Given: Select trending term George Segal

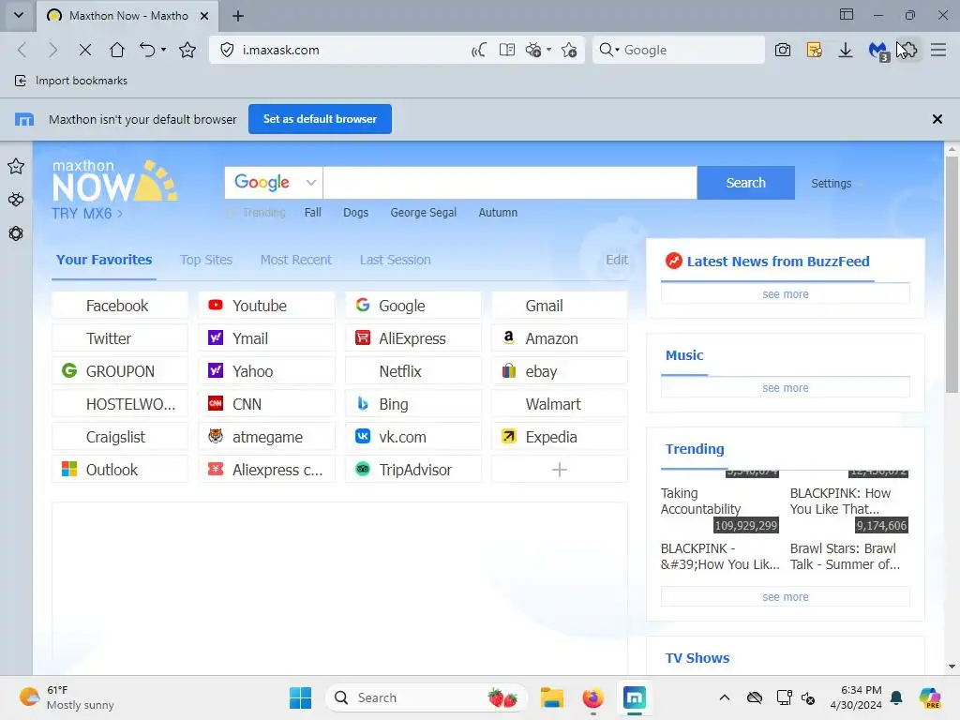Looking at the screenshot, I should click(x=423, y=213).
